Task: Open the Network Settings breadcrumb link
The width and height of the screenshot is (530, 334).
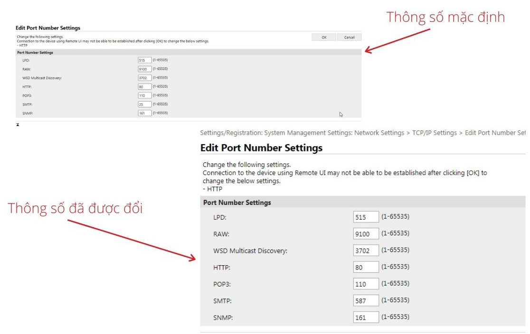Action: pyautogui.click(x=379, y=133)
